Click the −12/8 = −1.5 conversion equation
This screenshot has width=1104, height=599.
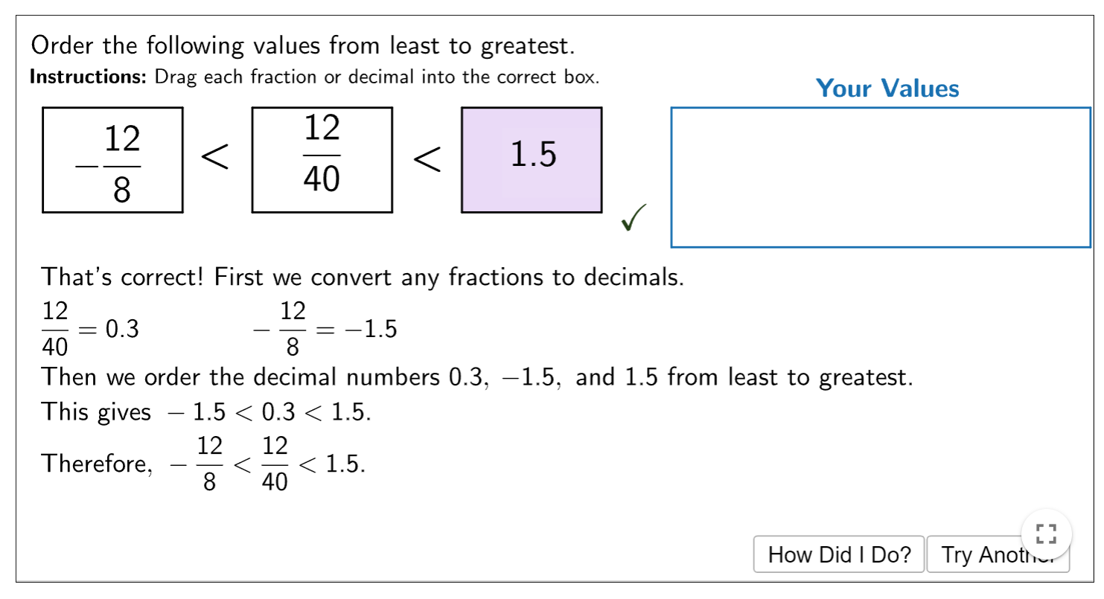(x=325, y=329)
